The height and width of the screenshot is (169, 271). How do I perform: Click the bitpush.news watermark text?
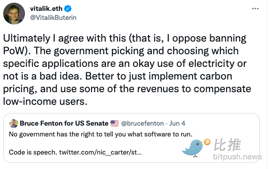pos(237,157)
